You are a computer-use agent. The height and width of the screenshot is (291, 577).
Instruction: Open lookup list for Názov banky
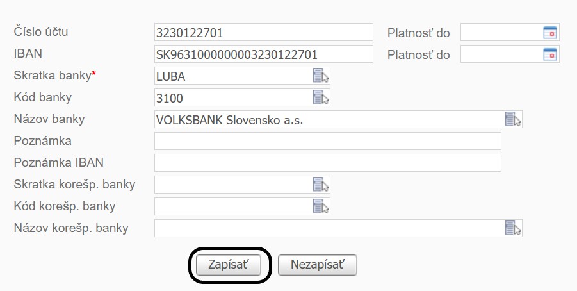(514, 119)
